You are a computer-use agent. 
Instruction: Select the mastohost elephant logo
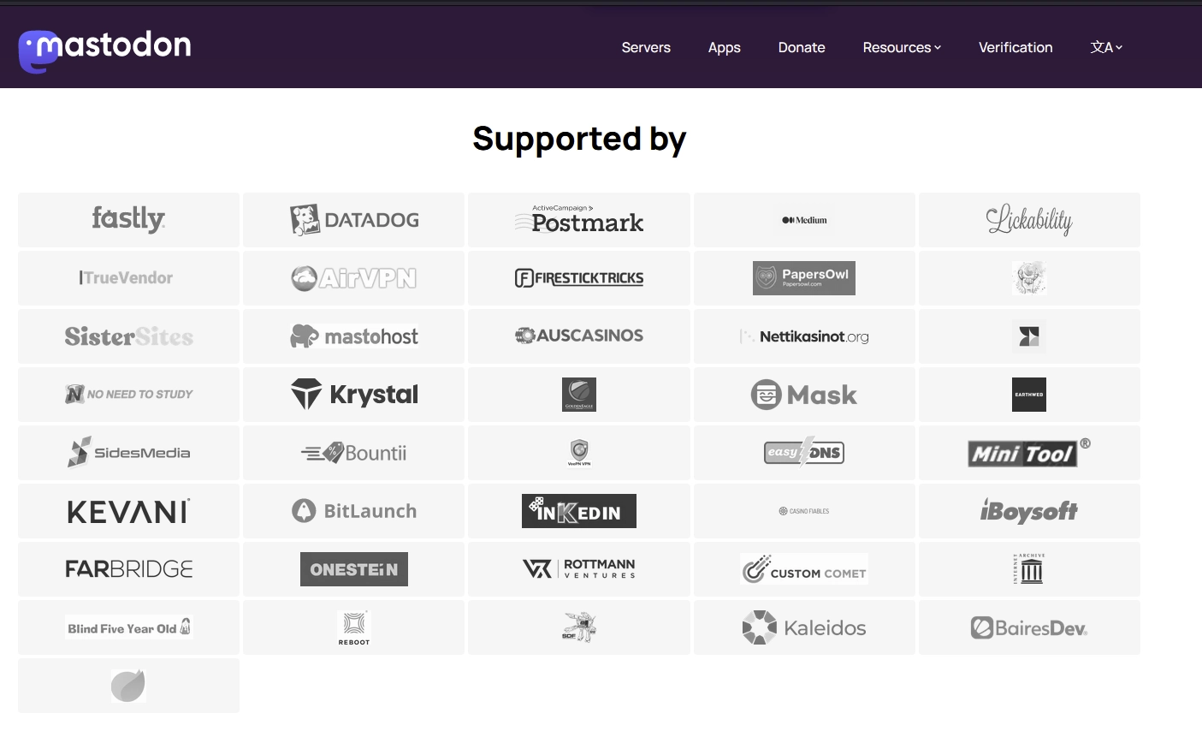coord(353,336)
